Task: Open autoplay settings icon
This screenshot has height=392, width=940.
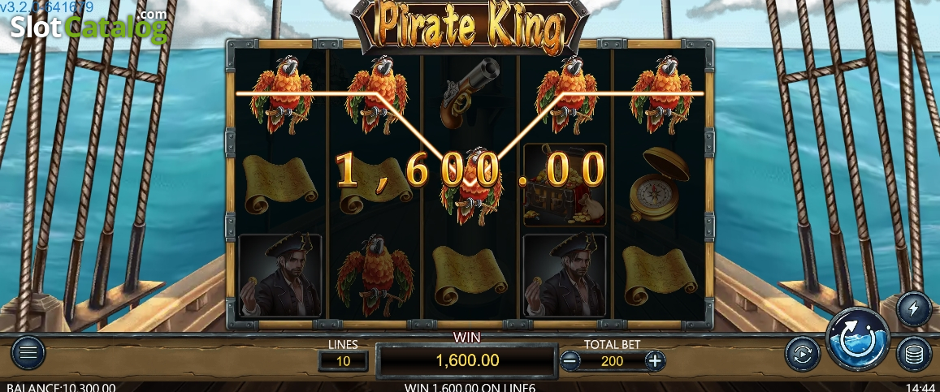Action: 802,354
